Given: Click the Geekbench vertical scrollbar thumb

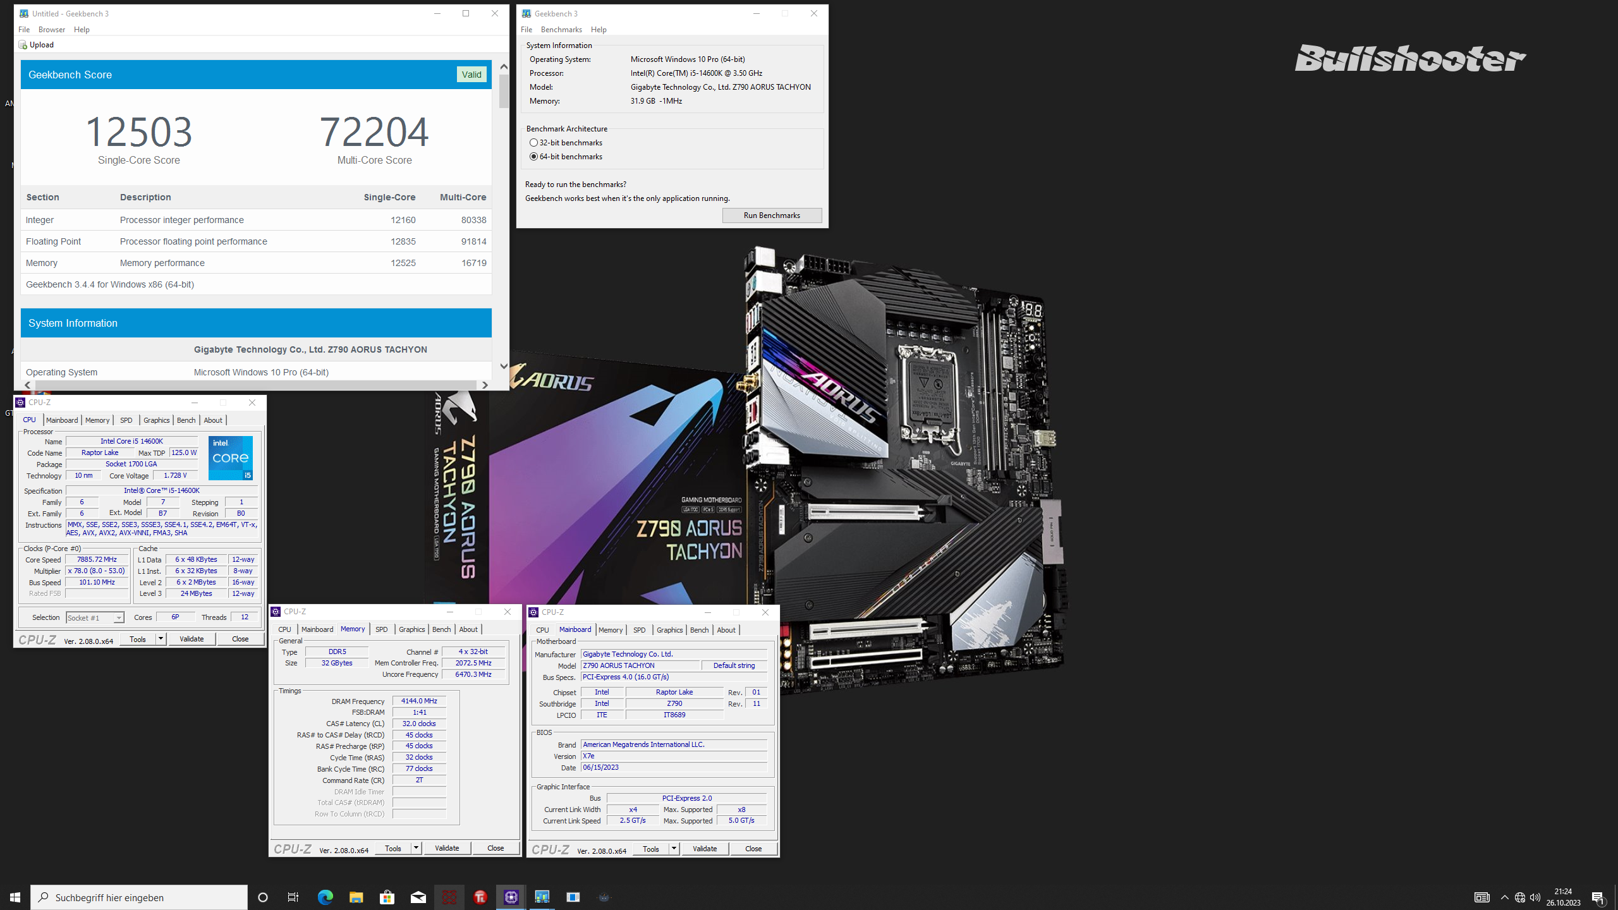Looking at the screenshot, I should (x=504, y=92).
